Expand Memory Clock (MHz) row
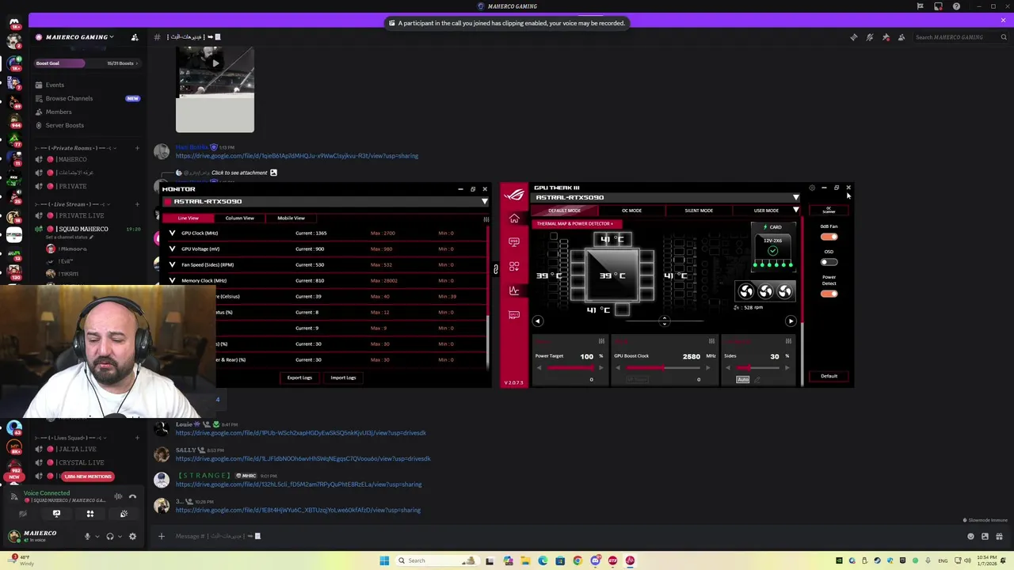Screen dimensions: 1014x570 (x=172, y=280)
